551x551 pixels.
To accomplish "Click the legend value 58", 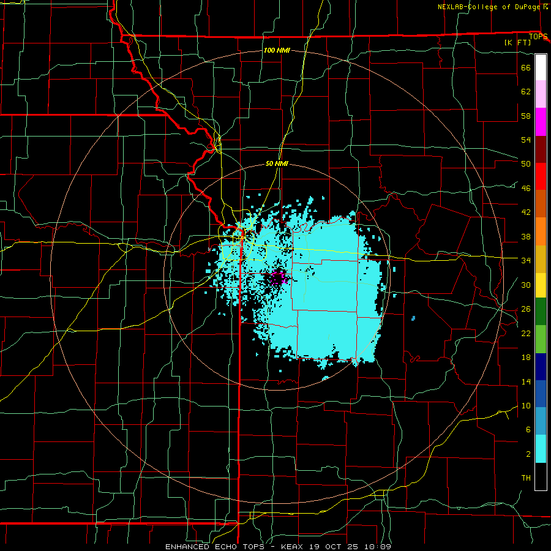I will tap(526, 116).
